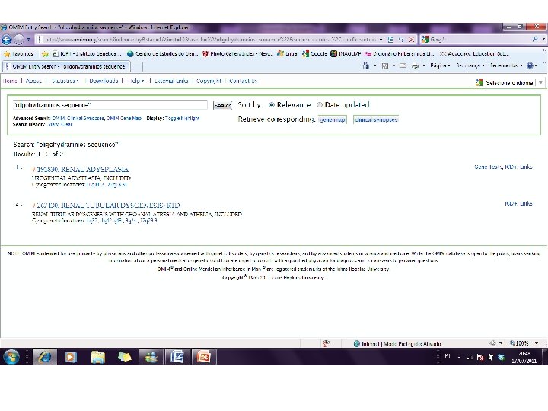Open the file explorer folder in taskbar
This screenshot has width=548, height=411.
pyautogui.click(x=98, y=357)
